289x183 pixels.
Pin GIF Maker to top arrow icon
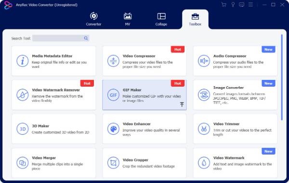[x=182, y=105]
